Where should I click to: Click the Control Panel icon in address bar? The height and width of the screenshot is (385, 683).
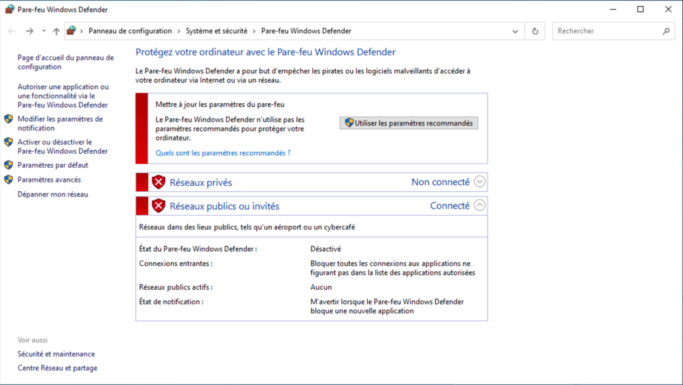coord(71,31)
